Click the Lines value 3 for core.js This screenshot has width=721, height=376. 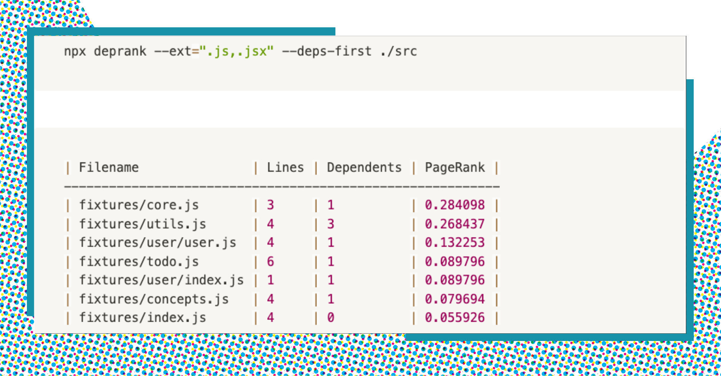coord(271,205)
